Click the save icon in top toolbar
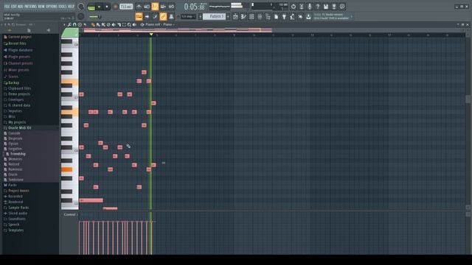 326,7
